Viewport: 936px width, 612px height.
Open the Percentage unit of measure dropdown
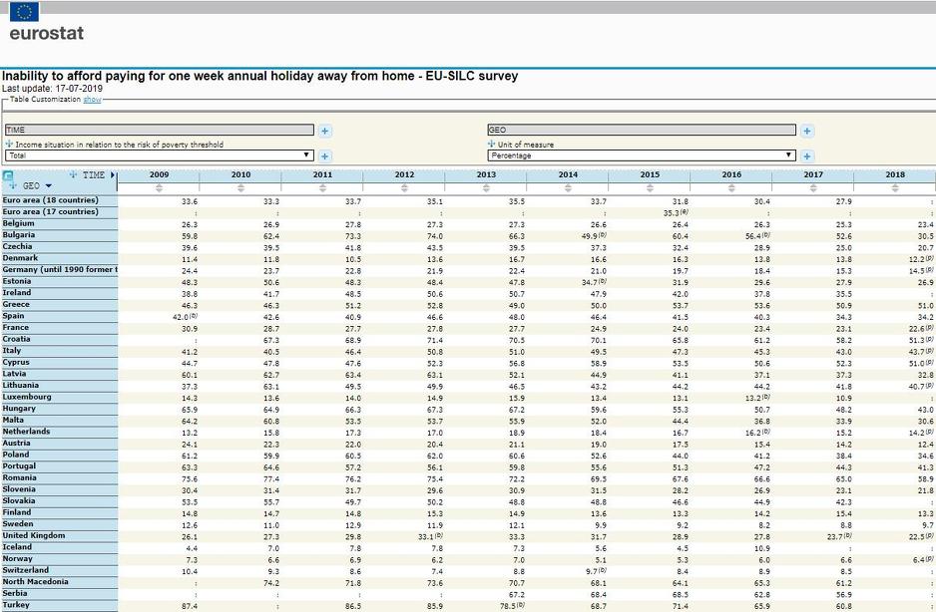click(642, 155)
